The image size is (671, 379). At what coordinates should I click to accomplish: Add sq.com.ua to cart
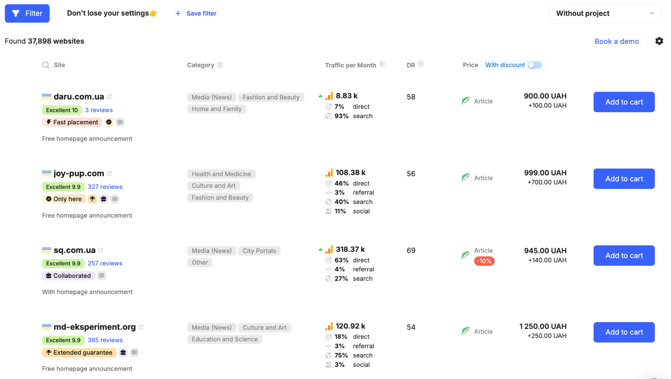(624, 256)
